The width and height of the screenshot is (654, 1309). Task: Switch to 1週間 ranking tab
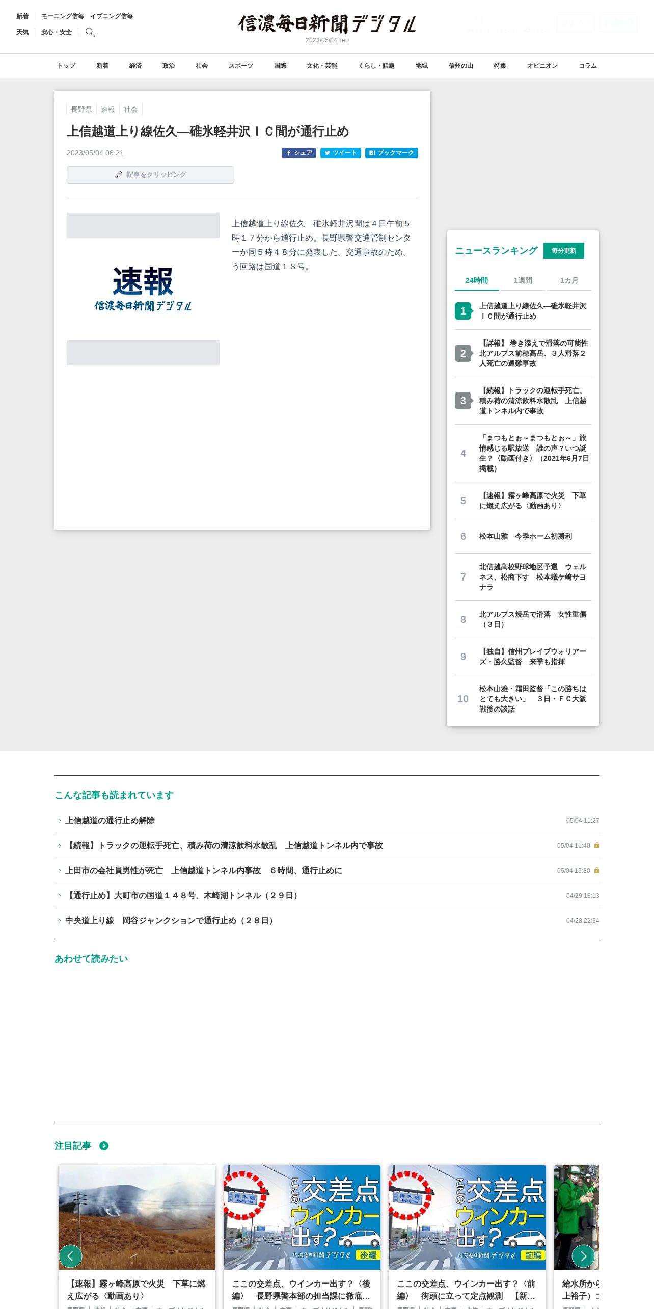(x=523, y=280)
